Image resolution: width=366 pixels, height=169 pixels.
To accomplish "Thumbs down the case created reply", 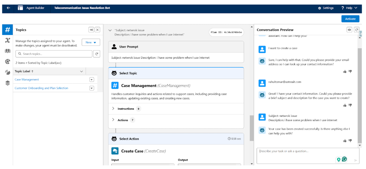I will (350, 141).
